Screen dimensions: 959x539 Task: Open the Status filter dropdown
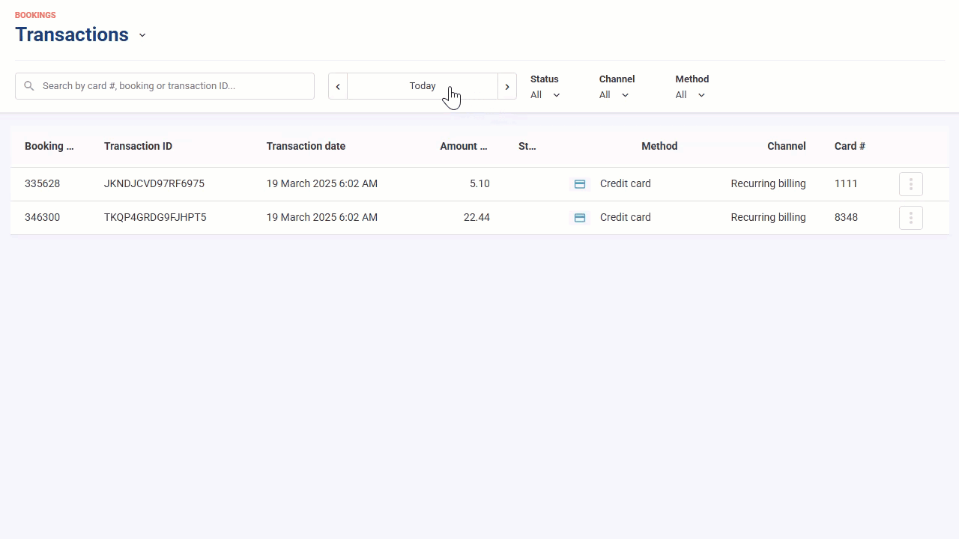click(x=545, y=95)
